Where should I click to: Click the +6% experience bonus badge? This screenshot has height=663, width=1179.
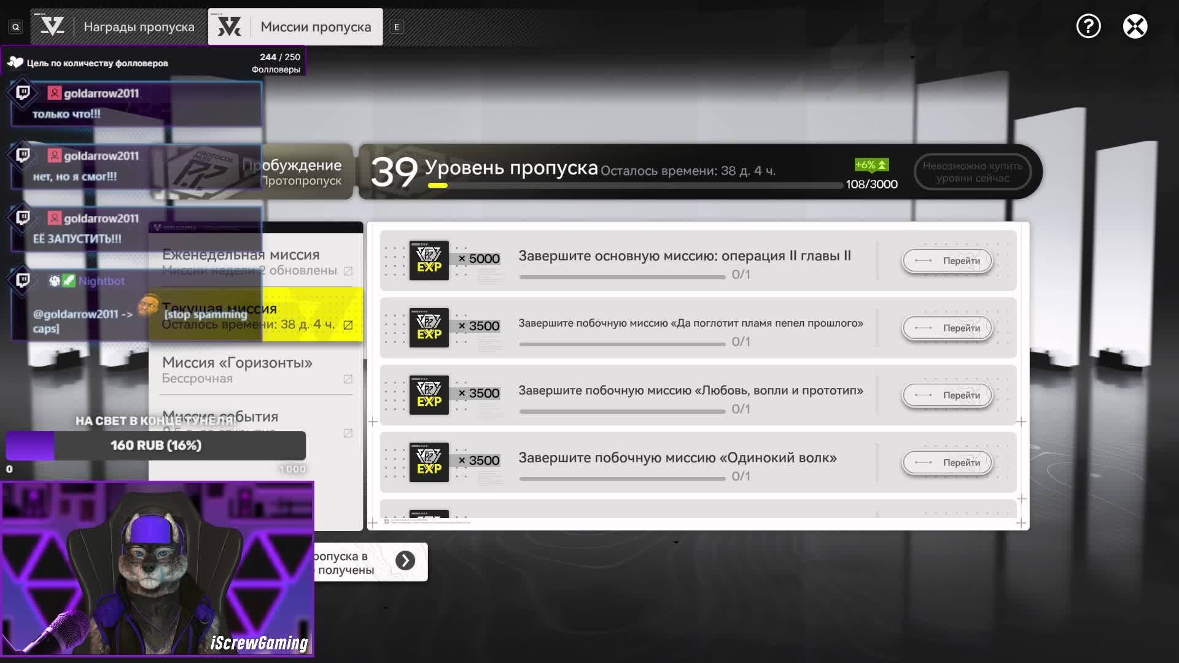click(871, 165)
